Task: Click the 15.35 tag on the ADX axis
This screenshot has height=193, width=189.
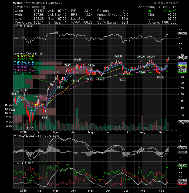Action: [182, 183]
